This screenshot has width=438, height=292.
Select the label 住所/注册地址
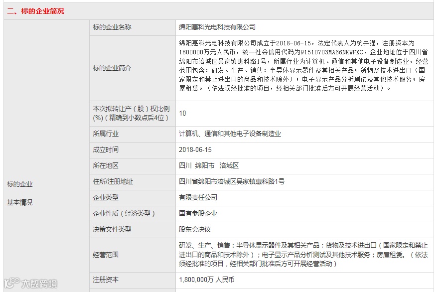(x=113, y=181)
